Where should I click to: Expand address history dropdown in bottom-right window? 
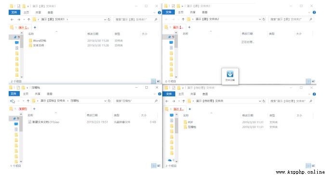[260, 101]
